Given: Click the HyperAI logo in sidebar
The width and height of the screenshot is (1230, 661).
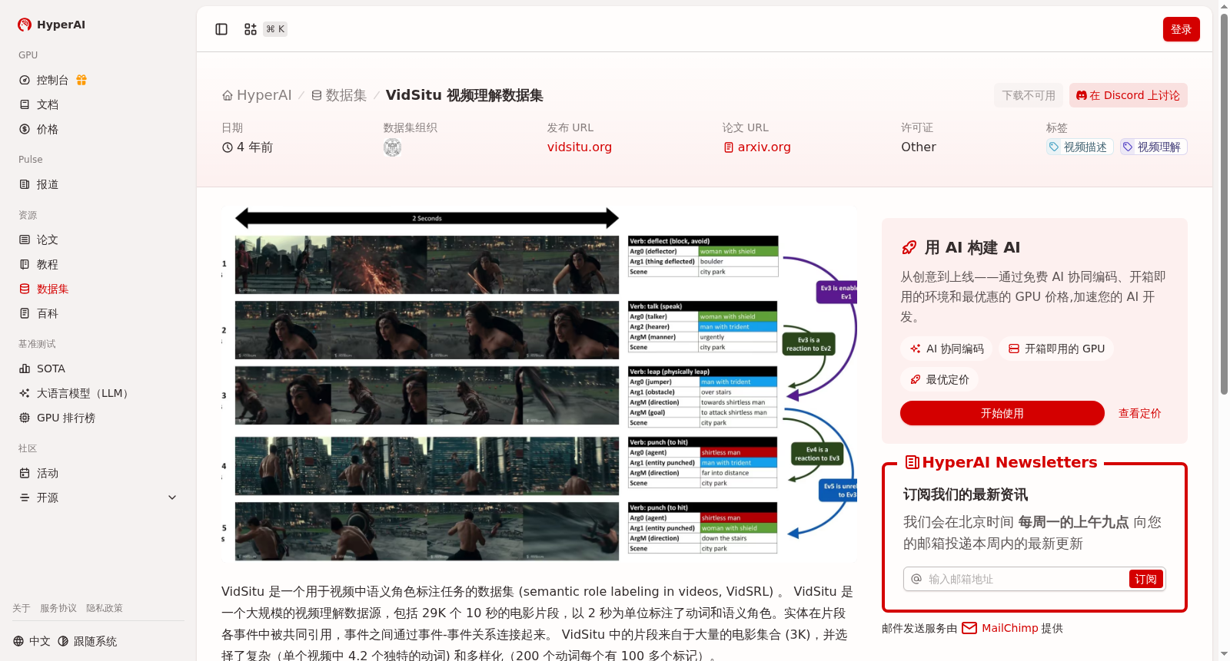Looking at the screenshot, I should [x=52, y=25].
